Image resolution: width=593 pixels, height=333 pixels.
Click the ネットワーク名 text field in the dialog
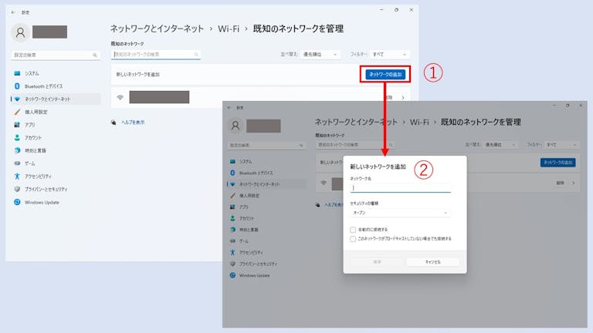pos(400,187)
